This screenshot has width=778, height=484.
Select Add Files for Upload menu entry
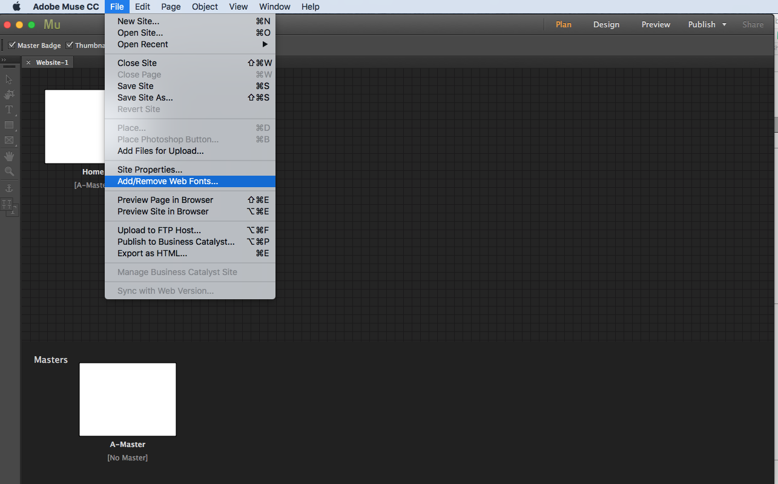(190, 151)
